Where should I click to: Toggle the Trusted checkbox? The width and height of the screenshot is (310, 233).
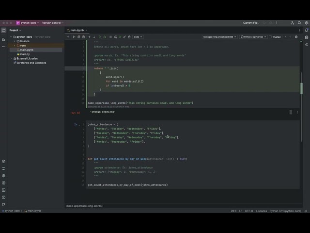click(x=270, y=37)
